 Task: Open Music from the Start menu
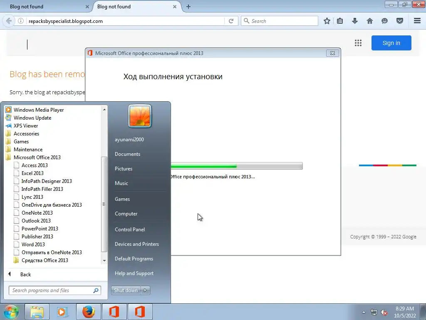pos(121,183)
